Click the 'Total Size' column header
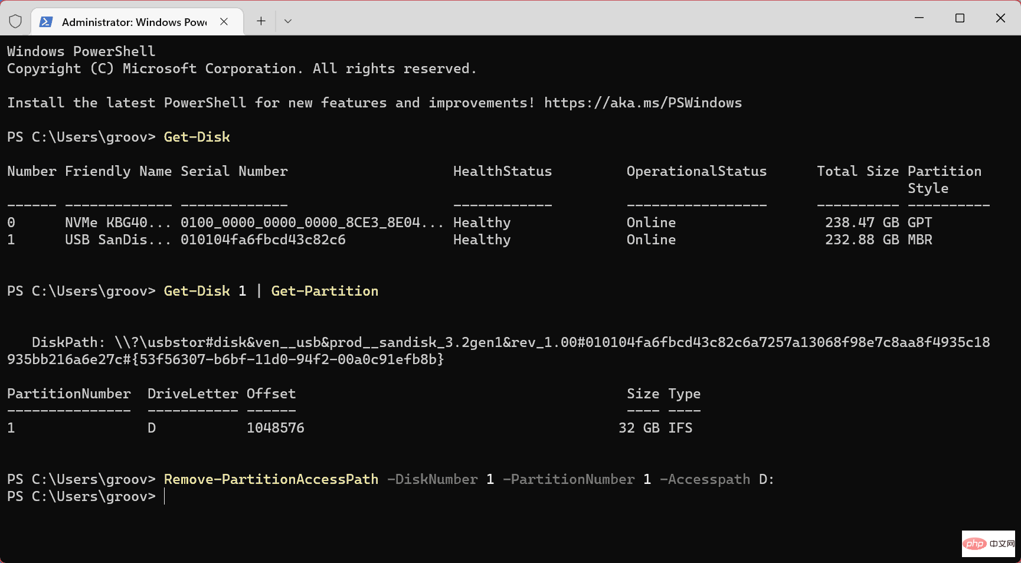1021x563 pixels. click(x=858, y=171)
